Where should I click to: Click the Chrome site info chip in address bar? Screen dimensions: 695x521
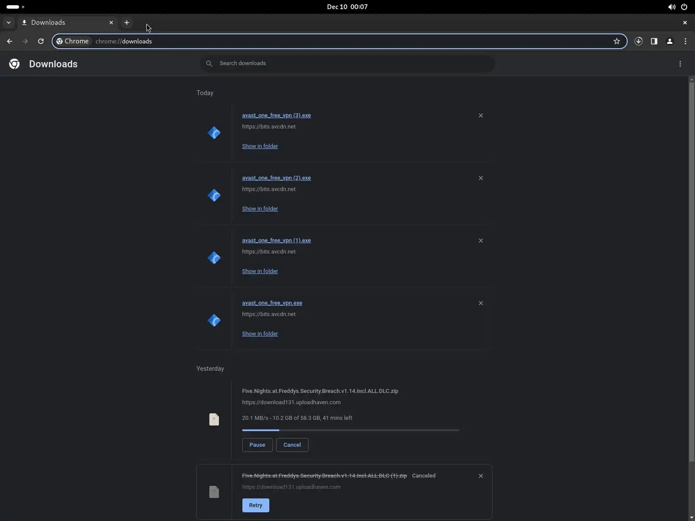[x=73, y=41]
